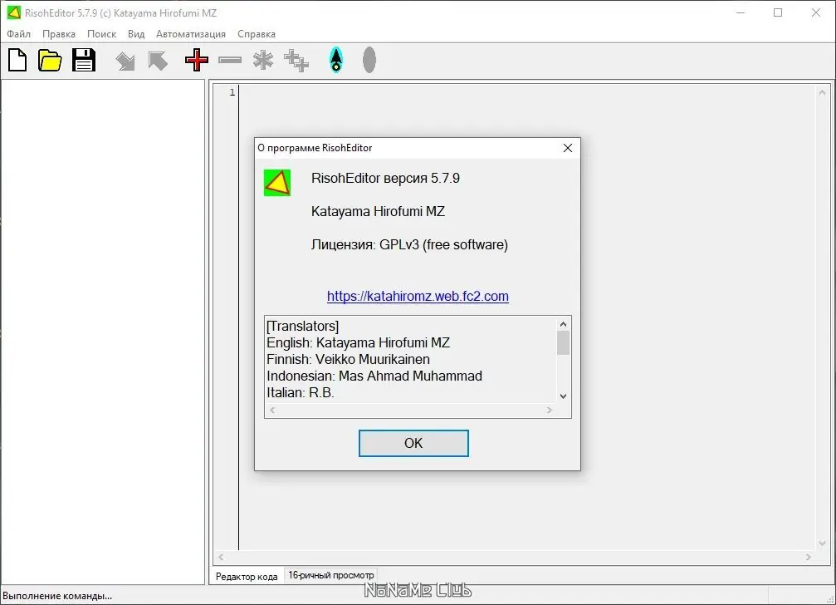Close the RisohEditor main window

[816, 12]
